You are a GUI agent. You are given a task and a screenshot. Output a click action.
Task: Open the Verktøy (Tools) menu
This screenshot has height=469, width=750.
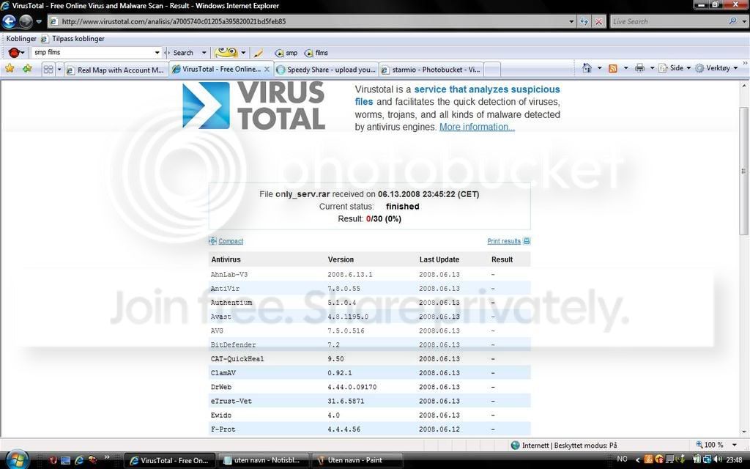pyautogui.click(x=716, y=68)
